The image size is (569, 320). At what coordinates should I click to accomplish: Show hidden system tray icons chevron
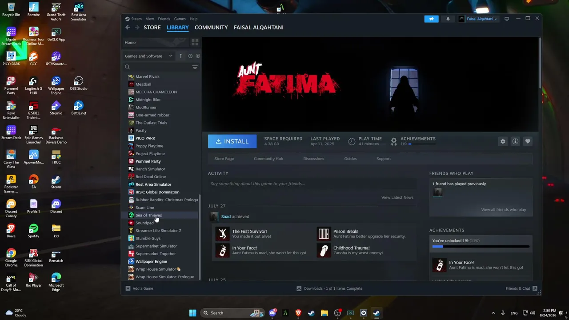(493, 313)
